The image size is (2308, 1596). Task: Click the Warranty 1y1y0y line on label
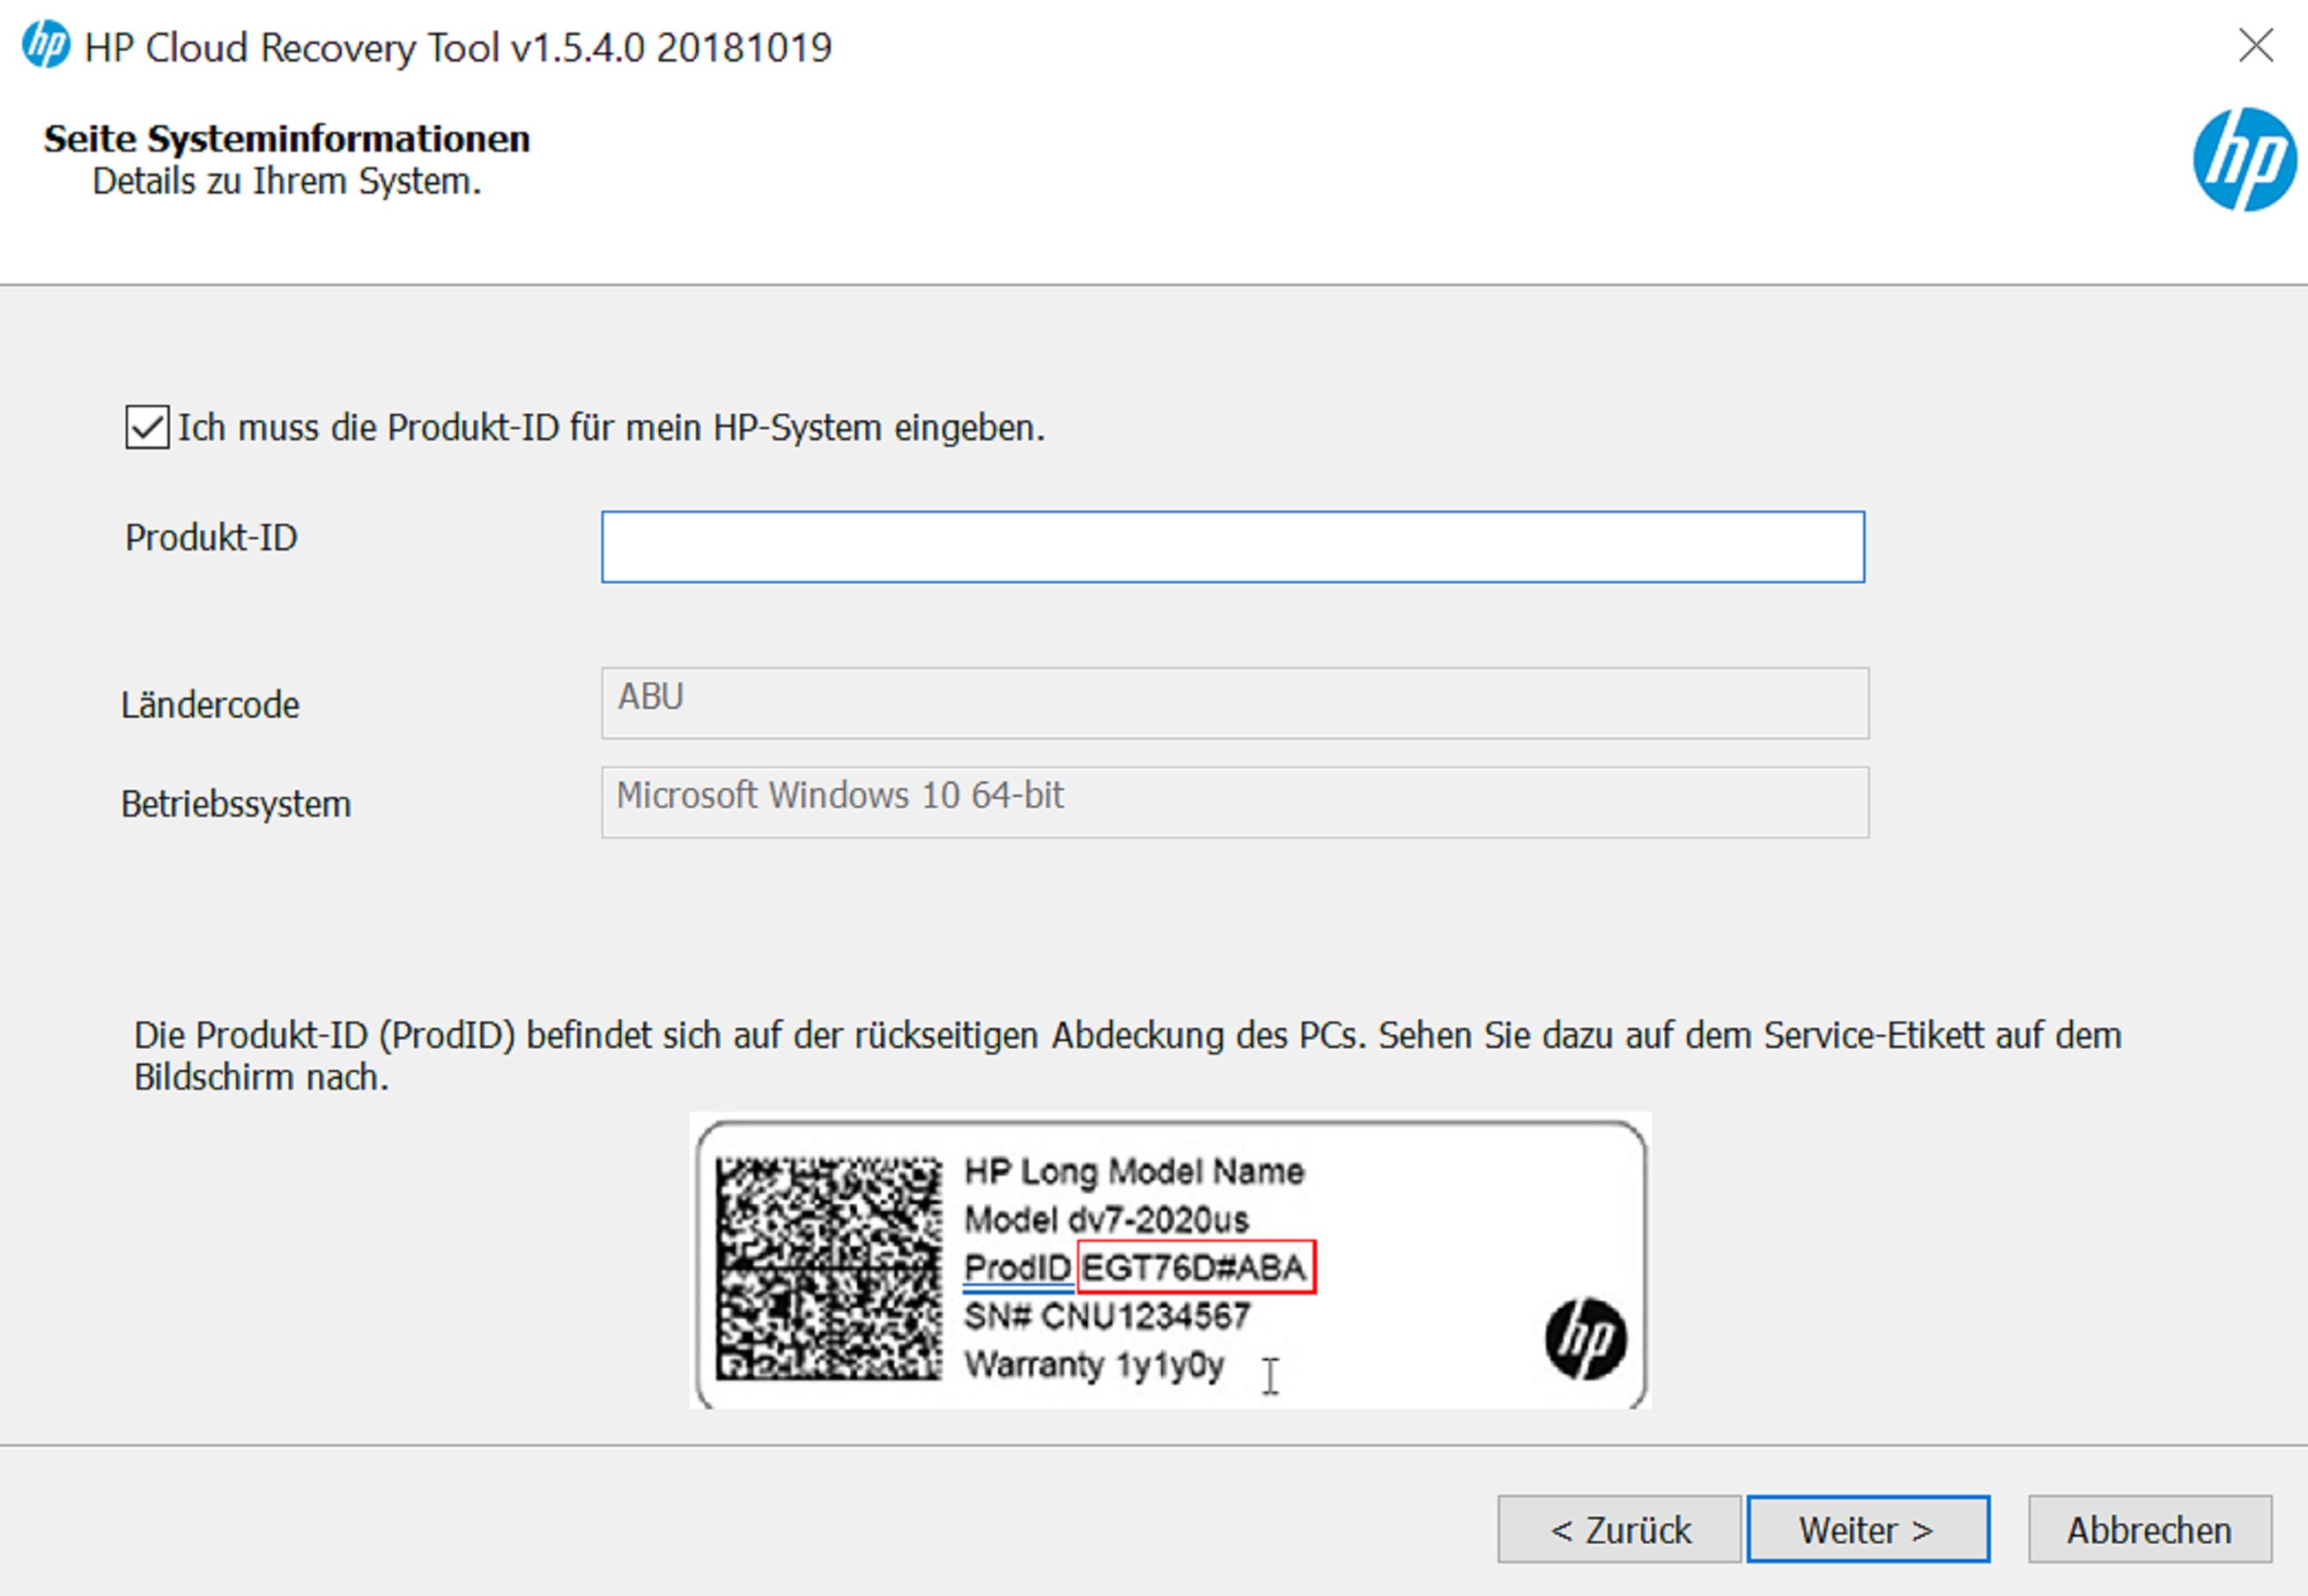tap(1094, 1364)
